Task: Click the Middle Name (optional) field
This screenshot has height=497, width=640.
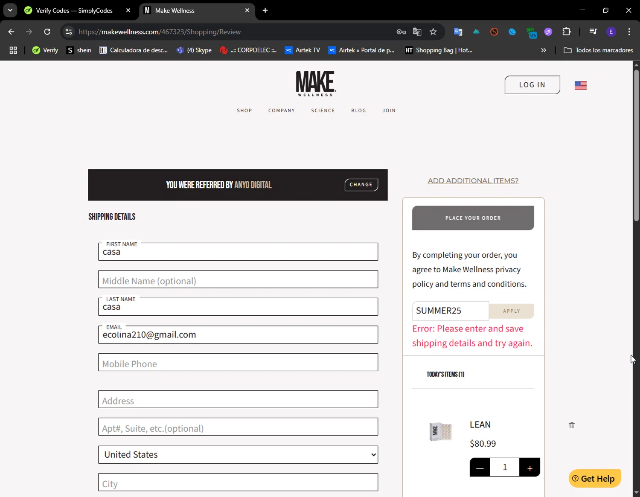Action: pyautogui.click(x=238, y=279)
